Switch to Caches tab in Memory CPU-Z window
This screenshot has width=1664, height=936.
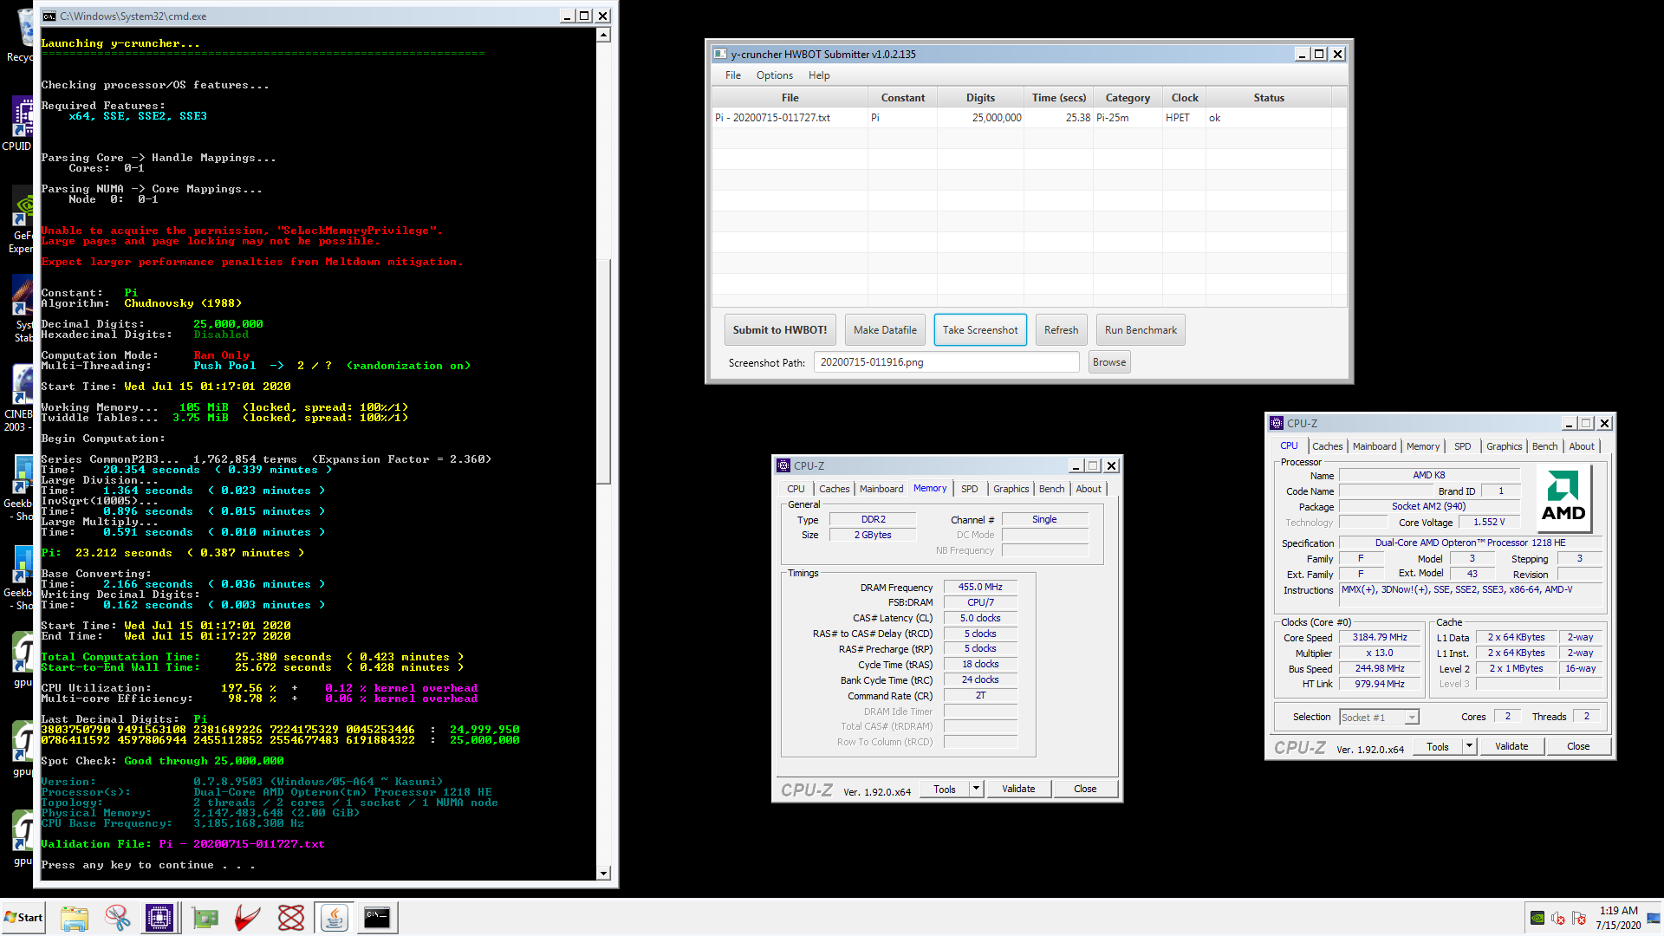835,489
